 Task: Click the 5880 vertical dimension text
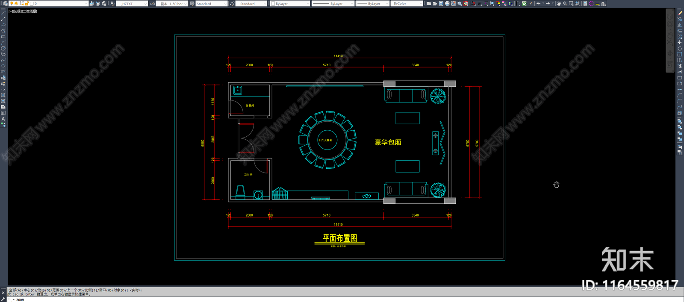tap(203, 143)
